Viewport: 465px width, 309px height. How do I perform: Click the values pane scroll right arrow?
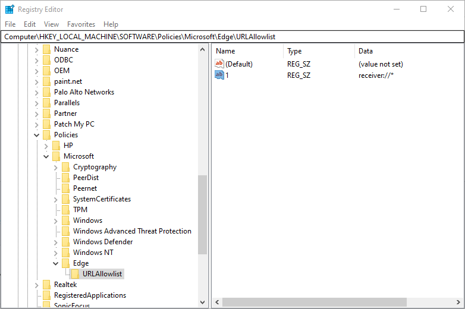point(458,302)
